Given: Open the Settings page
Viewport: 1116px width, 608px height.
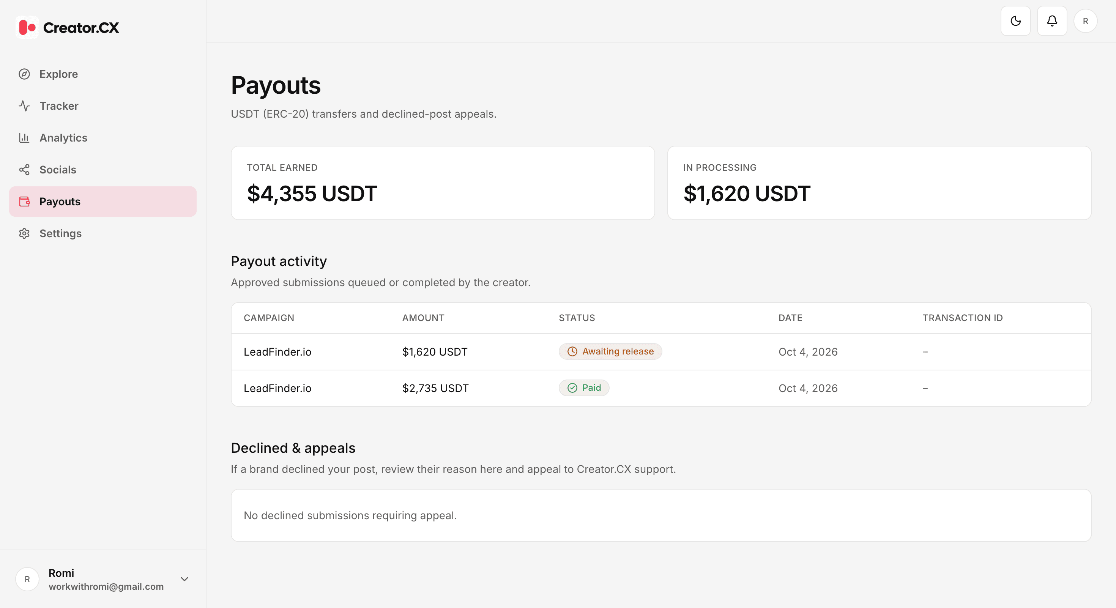Looking at the screenshot, I should [x=102, y=233].
